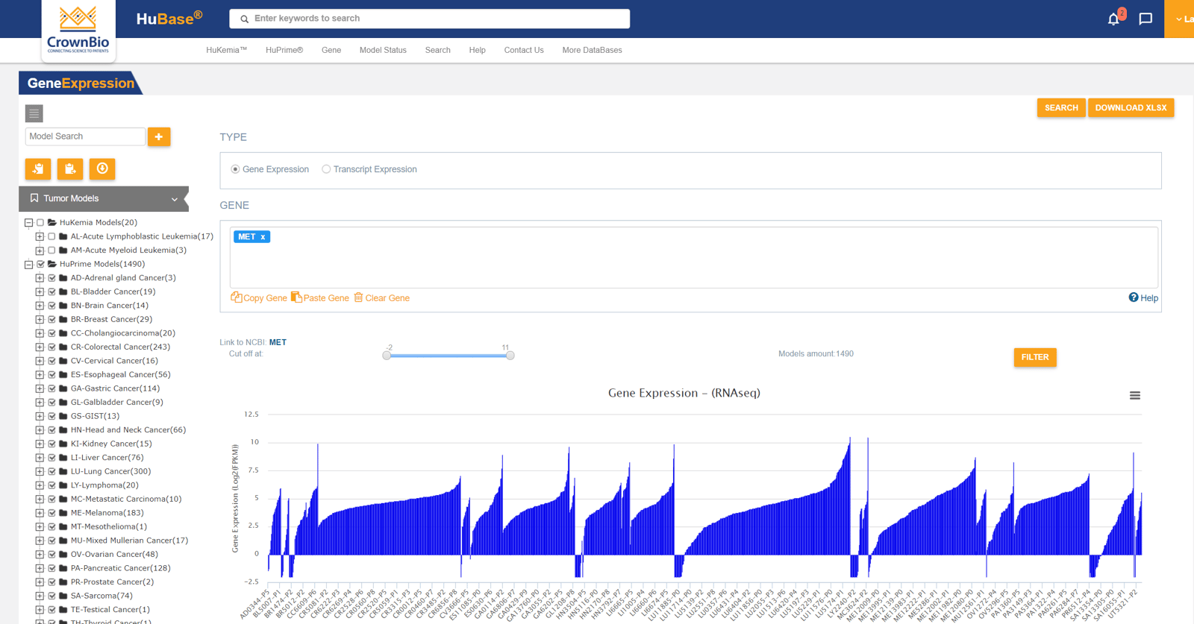The image size is (1194, 624).
Task: Open the notifications bell
Action: click(1113, 19)
